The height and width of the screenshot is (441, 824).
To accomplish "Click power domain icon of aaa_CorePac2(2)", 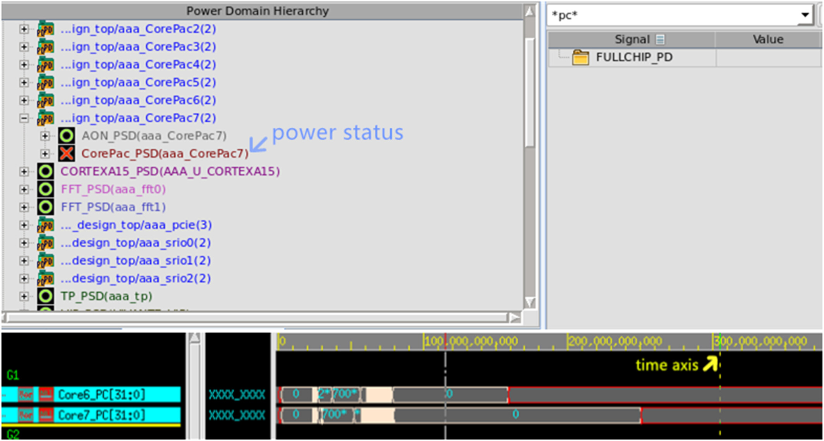I will click(x=45, y=29).
